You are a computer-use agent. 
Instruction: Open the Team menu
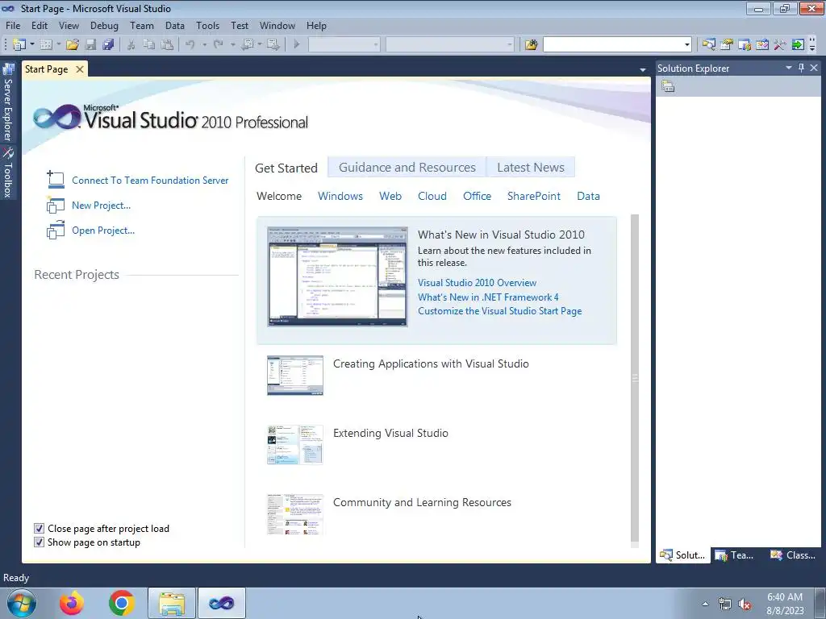[142, 25]
